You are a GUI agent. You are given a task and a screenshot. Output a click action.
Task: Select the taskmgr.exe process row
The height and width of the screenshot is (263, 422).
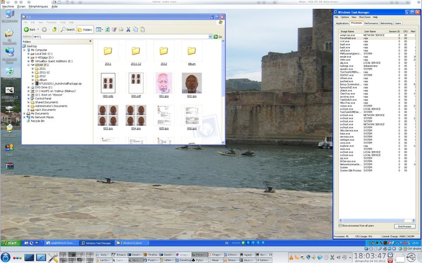point(377,66)
